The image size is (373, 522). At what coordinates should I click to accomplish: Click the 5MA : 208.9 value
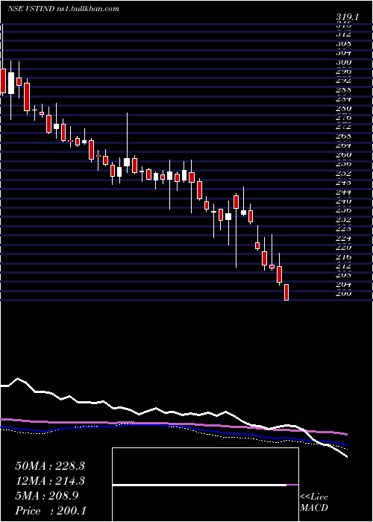[x=46, y=496]
